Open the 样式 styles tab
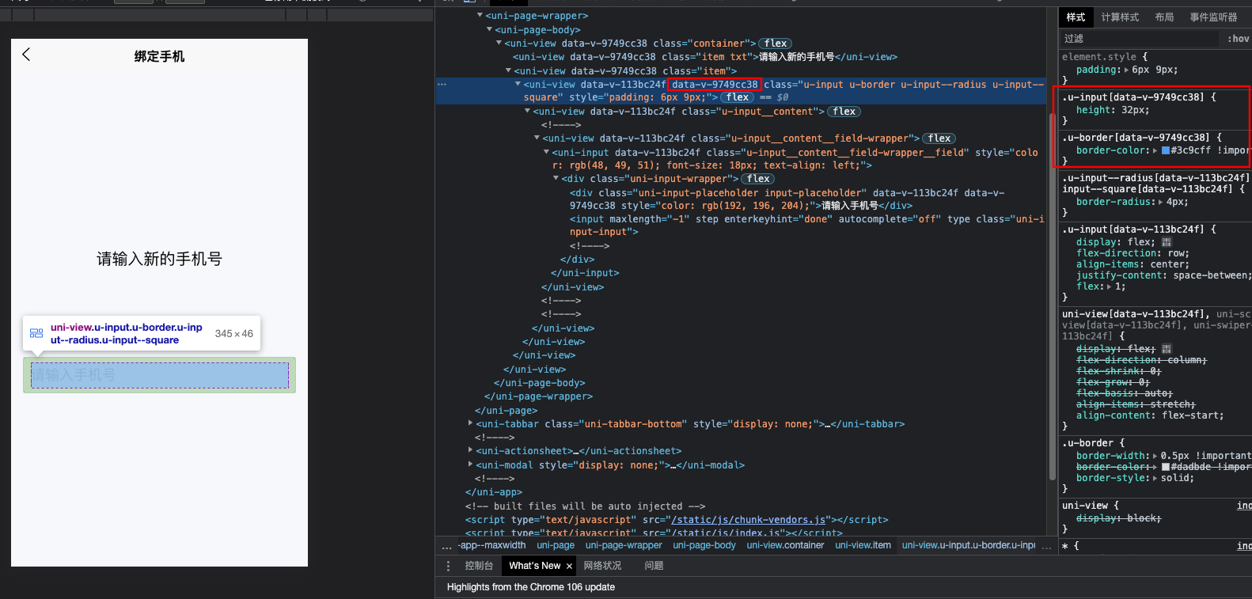This screenshot has width=1252, height=599. pyautogui.click(x=1076, y=17)
